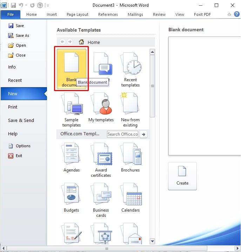The height and width of the screenshot is (252, 241).
Task: Click the Start searching arrow button
Action: coord(143,134)
